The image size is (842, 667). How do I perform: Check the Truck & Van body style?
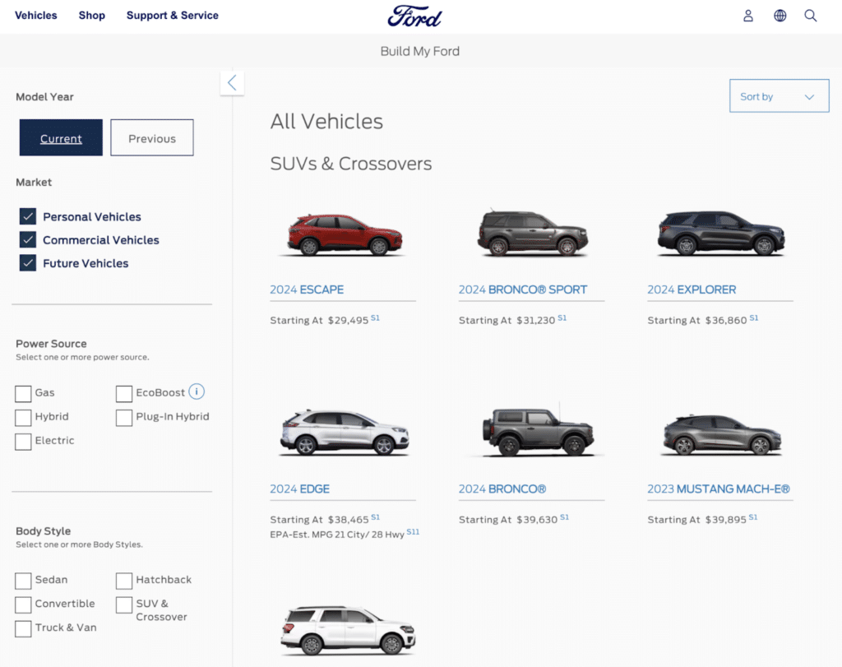pyautogui.click(x=23, y=628)
